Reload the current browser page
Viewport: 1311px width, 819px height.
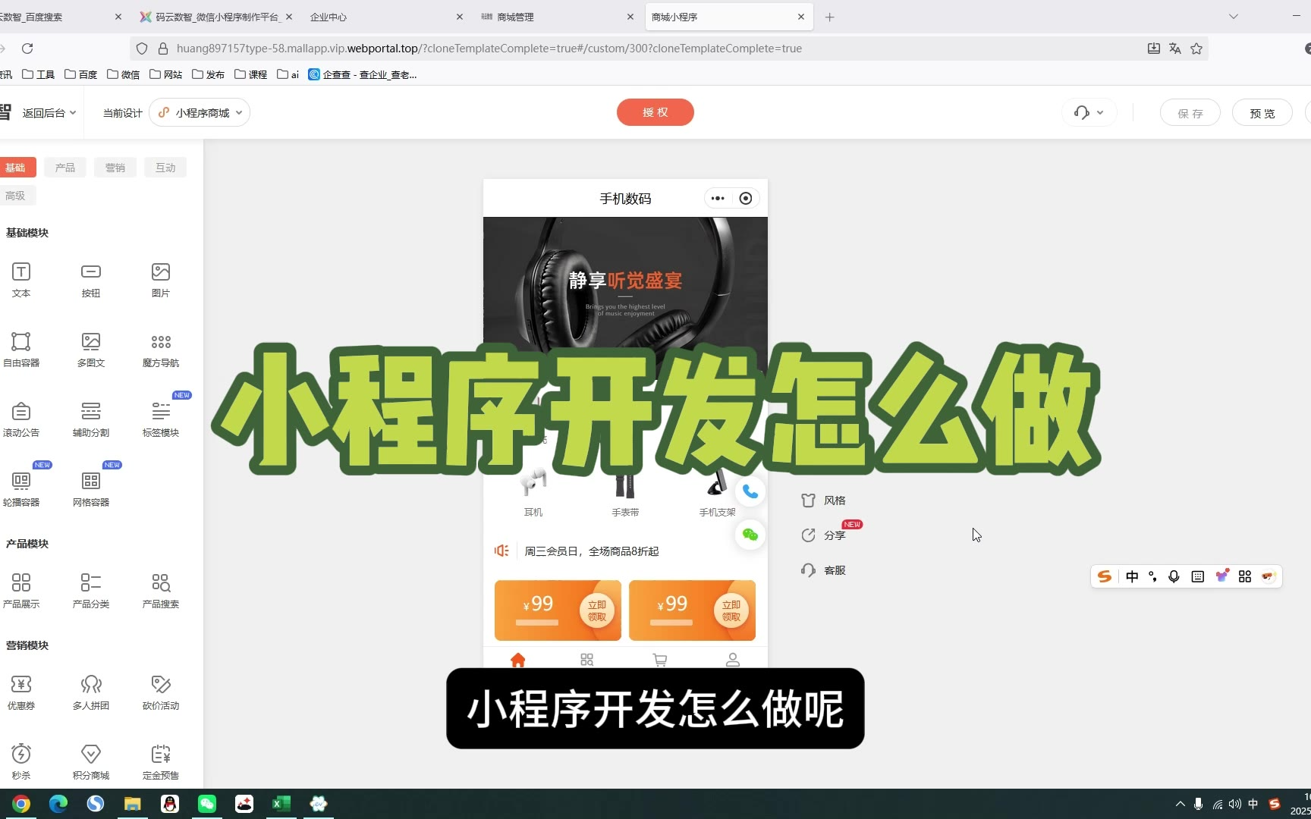(27, 49)
